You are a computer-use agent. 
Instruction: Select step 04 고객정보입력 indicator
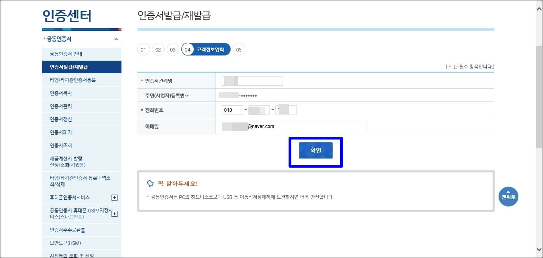point(206,50)
